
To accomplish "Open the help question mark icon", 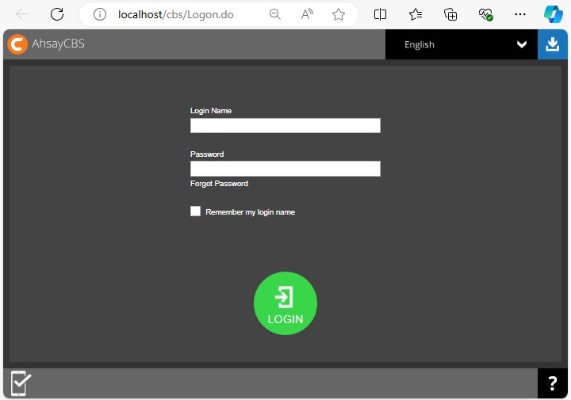I will (553, 384).
